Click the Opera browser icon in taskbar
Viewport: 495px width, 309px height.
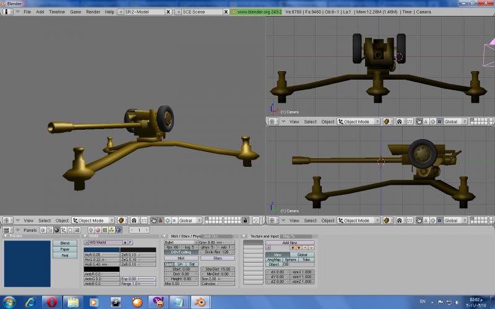51,302
